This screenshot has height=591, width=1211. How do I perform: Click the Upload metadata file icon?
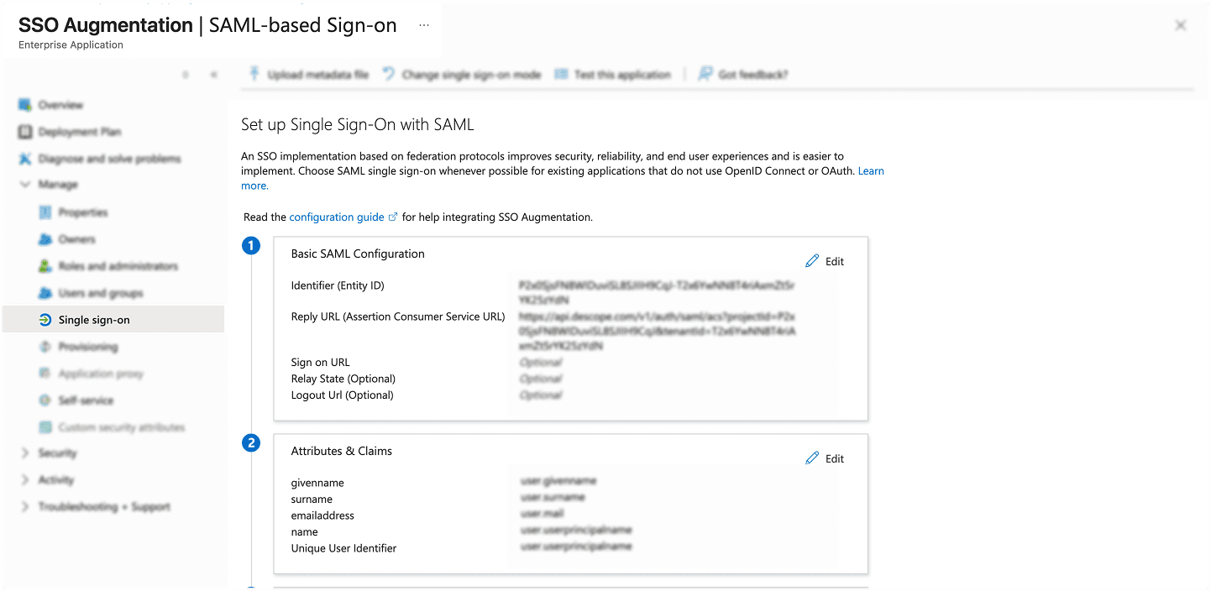[x=254, y=75]
